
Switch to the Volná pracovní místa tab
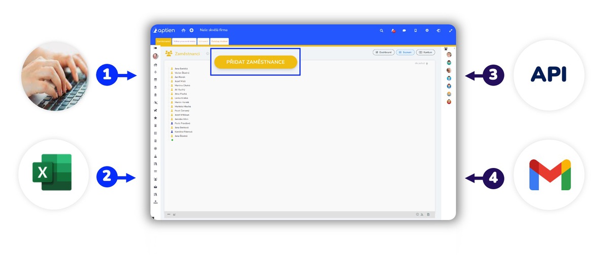click(184, 41)
